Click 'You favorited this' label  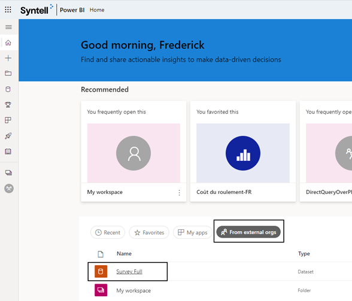(x=217, y=112)
